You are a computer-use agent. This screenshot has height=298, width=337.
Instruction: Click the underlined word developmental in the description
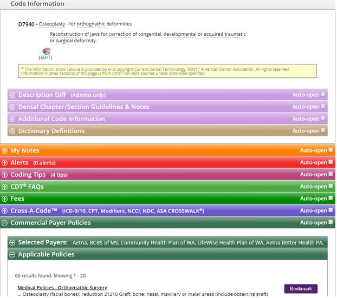pyautogui.click(x=180, y=34)
